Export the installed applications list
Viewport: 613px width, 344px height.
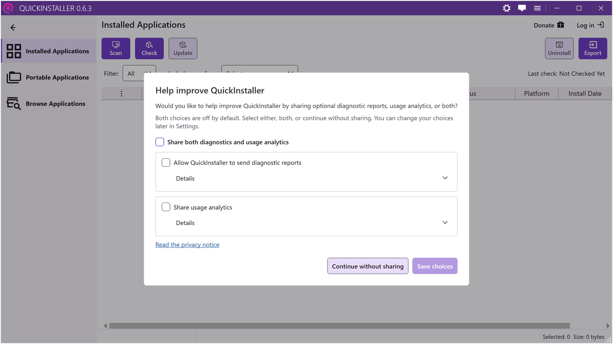click(x=593, y=48)
